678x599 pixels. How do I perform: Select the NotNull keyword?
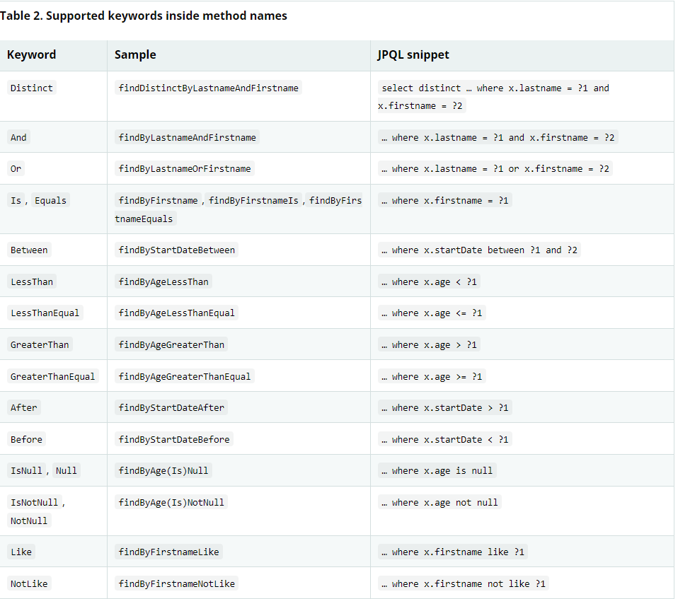tap(29, 521)
